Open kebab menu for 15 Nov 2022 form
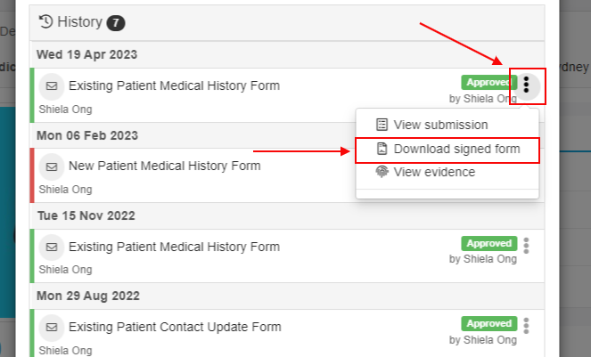 pos(526,246)
